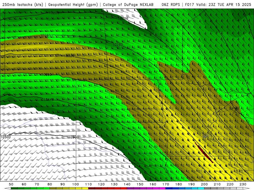254x190 pixels.
Task: Click the 'F017' forecast hour label
Action: point(190,4)
